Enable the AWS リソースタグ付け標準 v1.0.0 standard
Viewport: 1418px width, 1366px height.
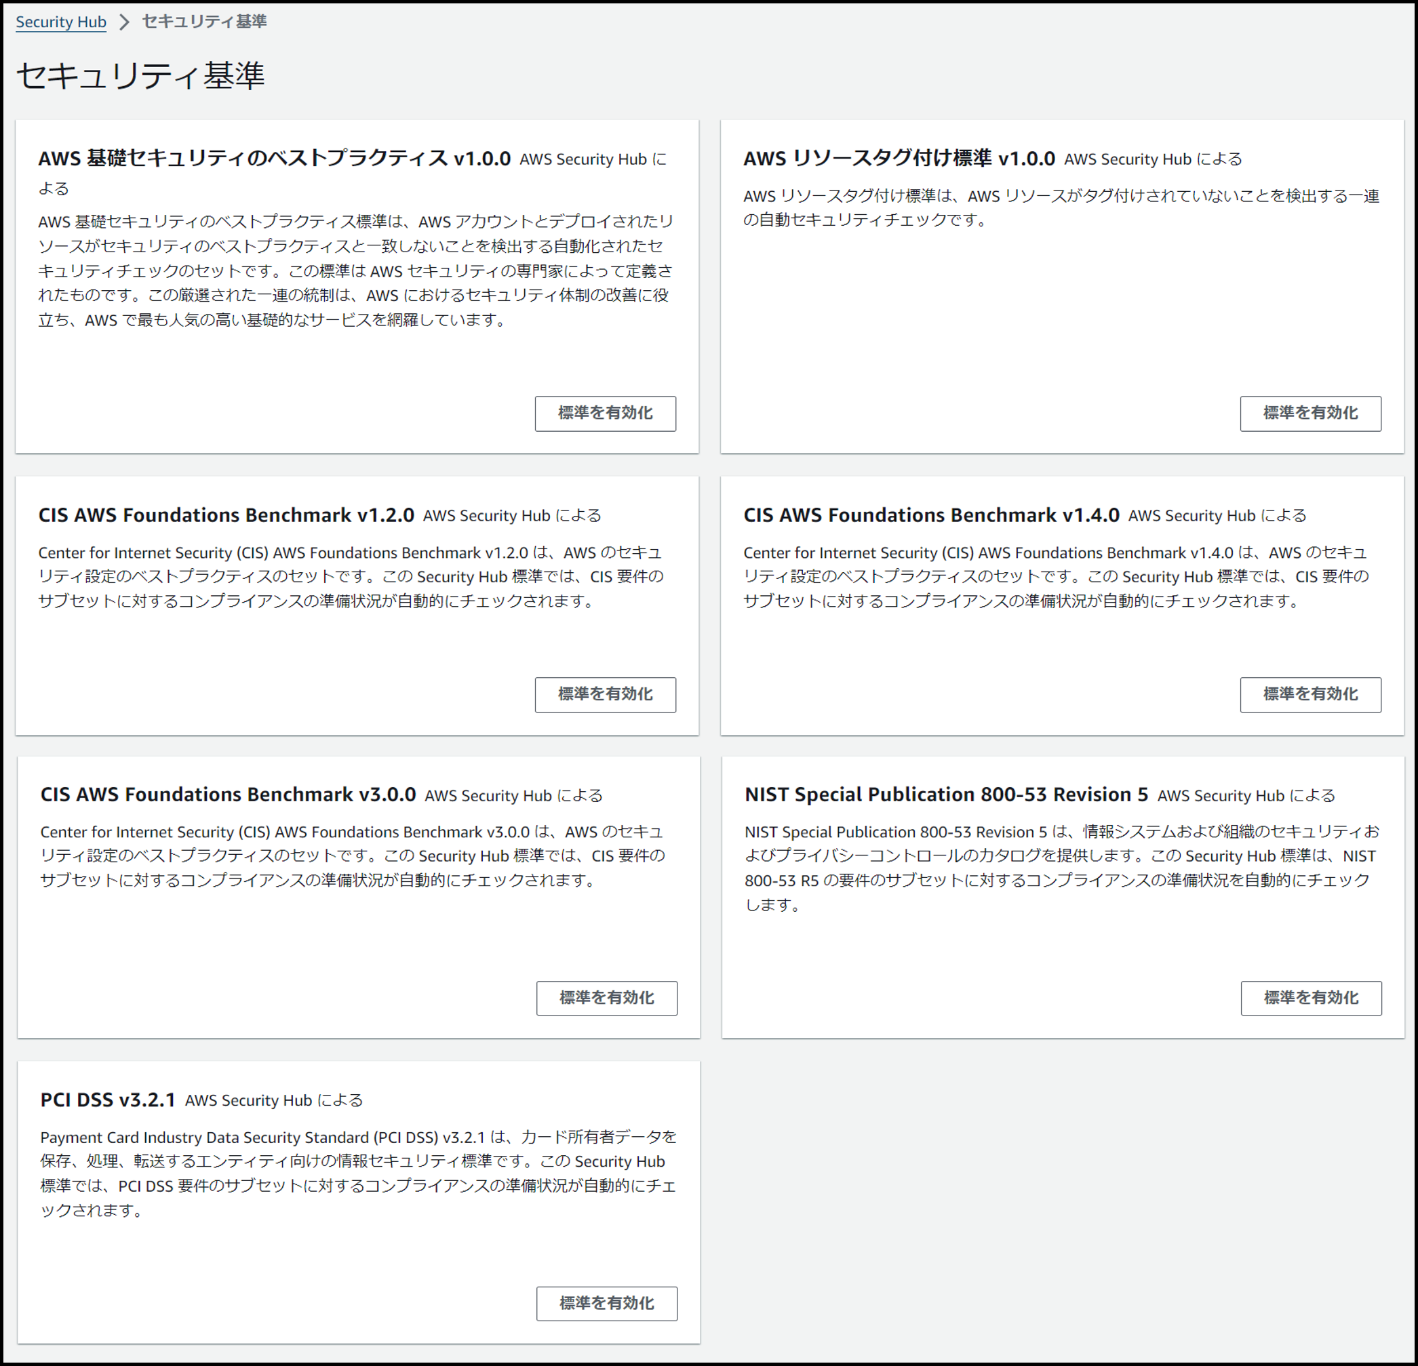(1309, 413)
